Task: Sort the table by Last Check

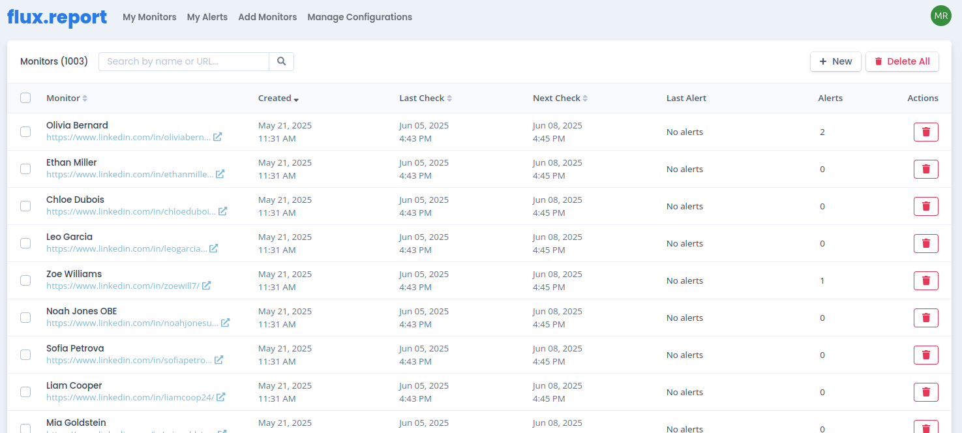Action: pos(425,98)
